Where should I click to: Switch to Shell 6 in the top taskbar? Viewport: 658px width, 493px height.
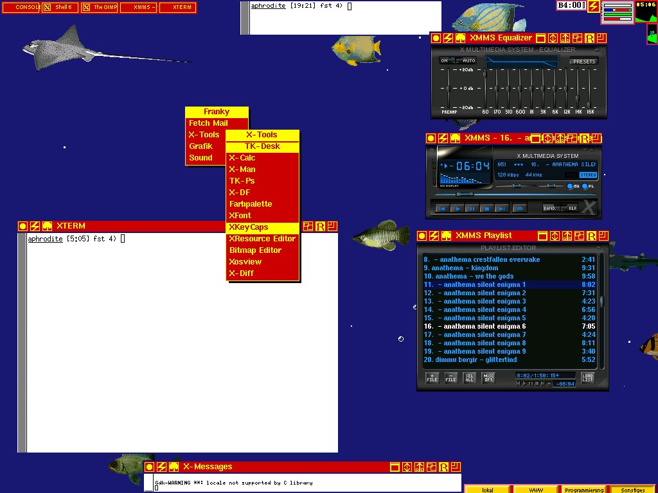click(x=60, y=7)
